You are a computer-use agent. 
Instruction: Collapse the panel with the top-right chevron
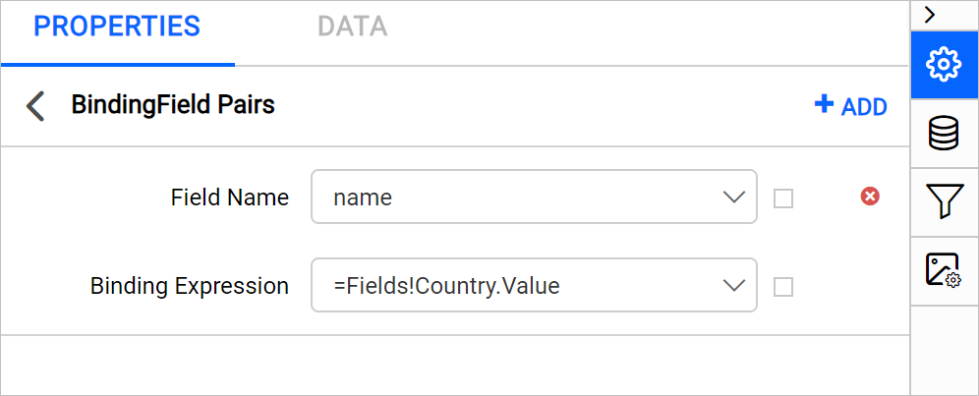[x=930, y=14]
